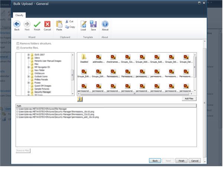
Task: Click the file pane horizontal scrollbar thumb
Action: point(135,94)
